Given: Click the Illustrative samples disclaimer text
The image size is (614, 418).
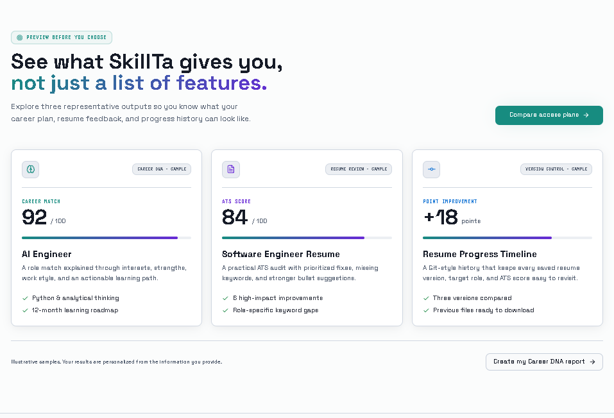Looking at the screenshot, I should (117, 362).
